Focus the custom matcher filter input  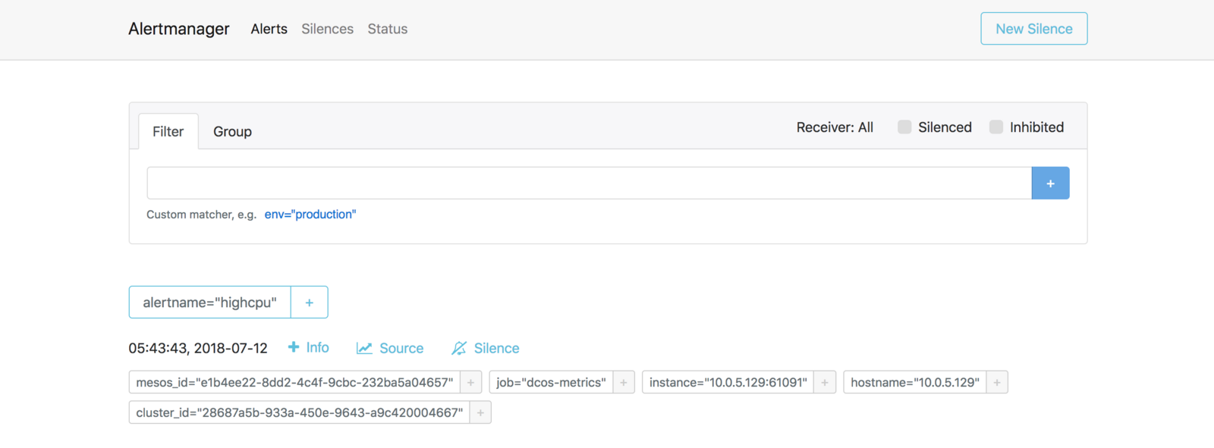coord(590,183)
